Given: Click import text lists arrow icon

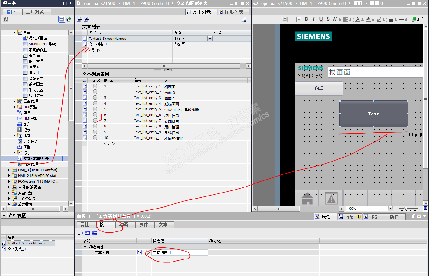Looking at the screenshot, I should pos(87,19).
